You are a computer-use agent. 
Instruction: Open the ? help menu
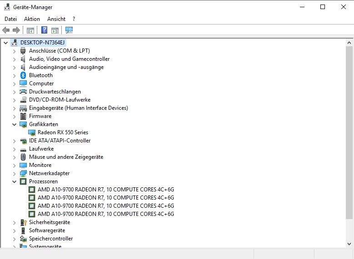pos(74,19)
